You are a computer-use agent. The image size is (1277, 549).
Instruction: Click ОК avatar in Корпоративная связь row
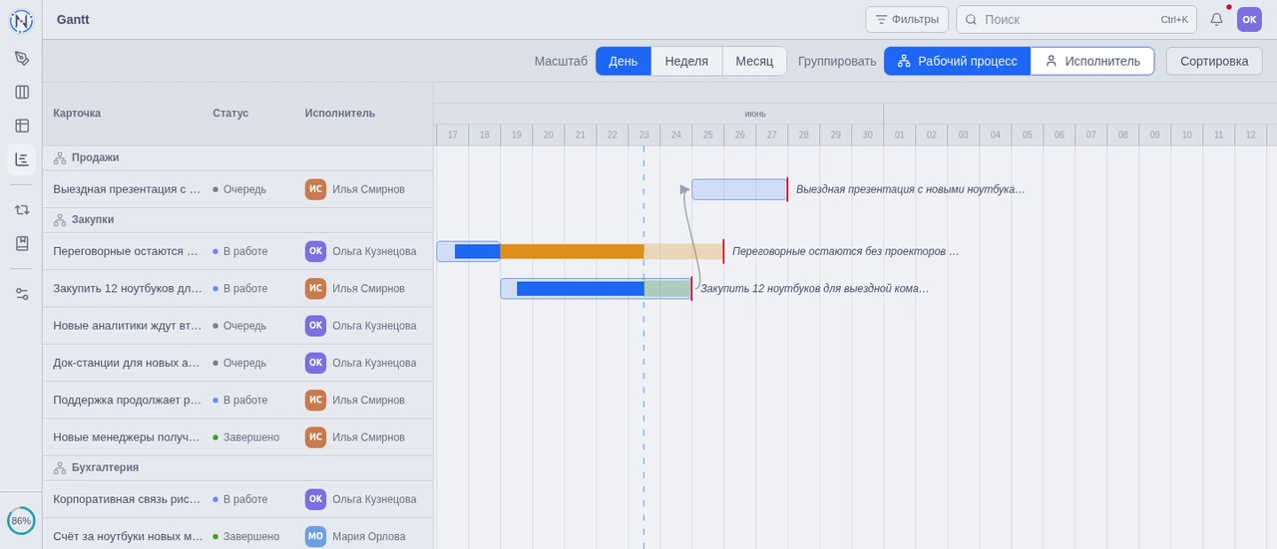coord(315,499)
